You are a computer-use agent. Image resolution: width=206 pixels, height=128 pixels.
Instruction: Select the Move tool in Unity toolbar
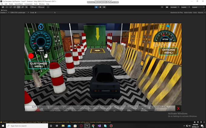(7, 7)
